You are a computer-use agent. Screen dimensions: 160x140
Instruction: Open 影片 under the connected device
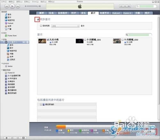[x=10, y=48]
